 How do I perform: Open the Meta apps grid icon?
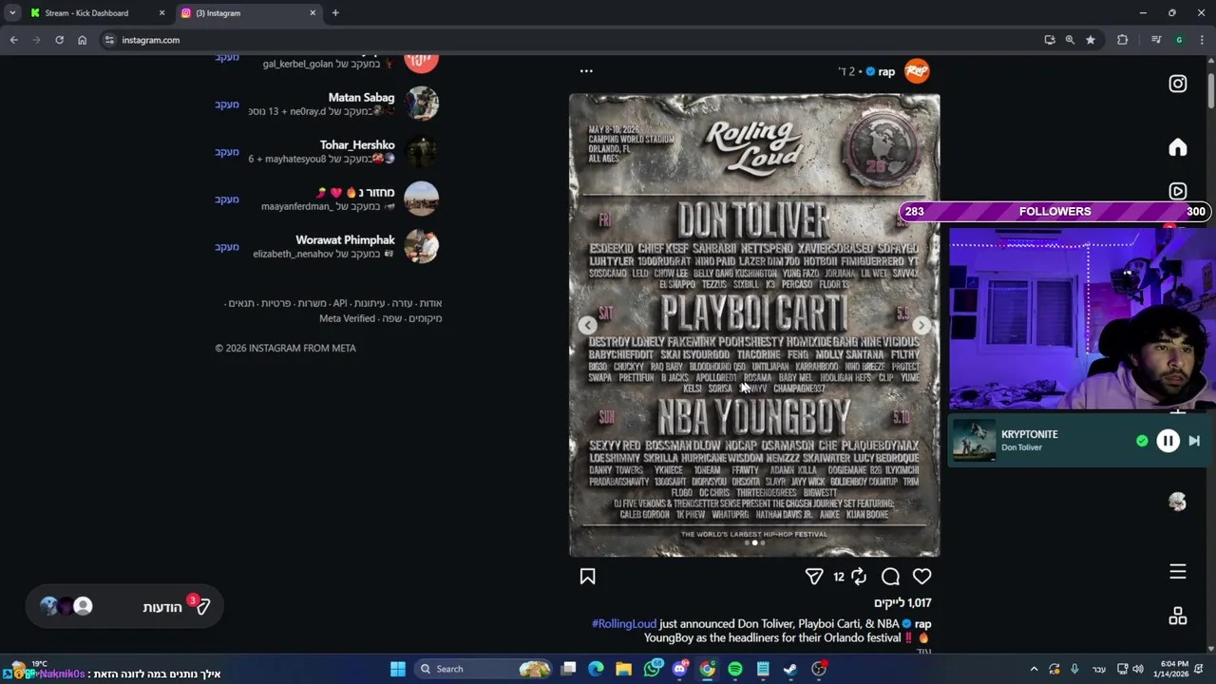[x=1177, y=617]
